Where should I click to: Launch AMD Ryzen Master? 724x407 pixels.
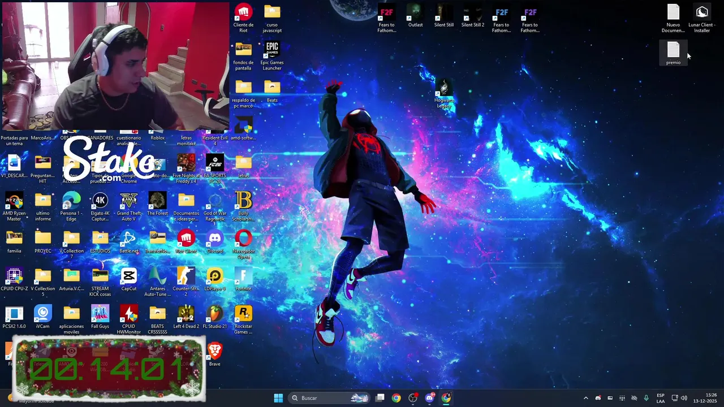click(14, 207)
